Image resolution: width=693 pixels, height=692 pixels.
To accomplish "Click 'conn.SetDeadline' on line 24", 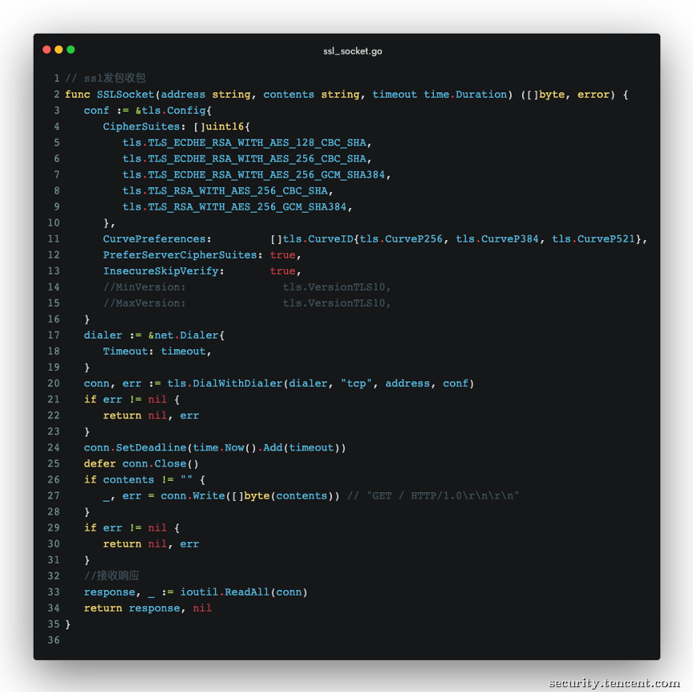I will point(136,448).
